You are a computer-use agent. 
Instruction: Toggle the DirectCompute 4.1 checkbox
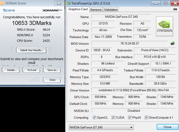[x=146, y=117]
